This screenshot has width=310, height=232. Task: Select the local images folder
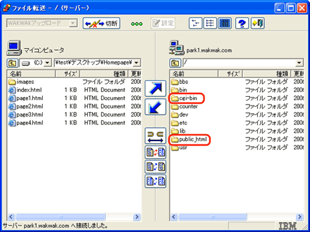pos(25,82)
